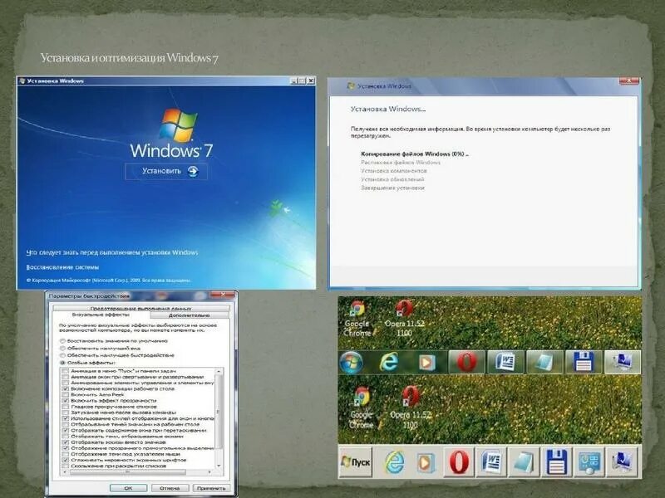Click effects list scroll-up arrow
This screenshot has width=665, height=498.
pyautogui.click(x=219, y=371)
